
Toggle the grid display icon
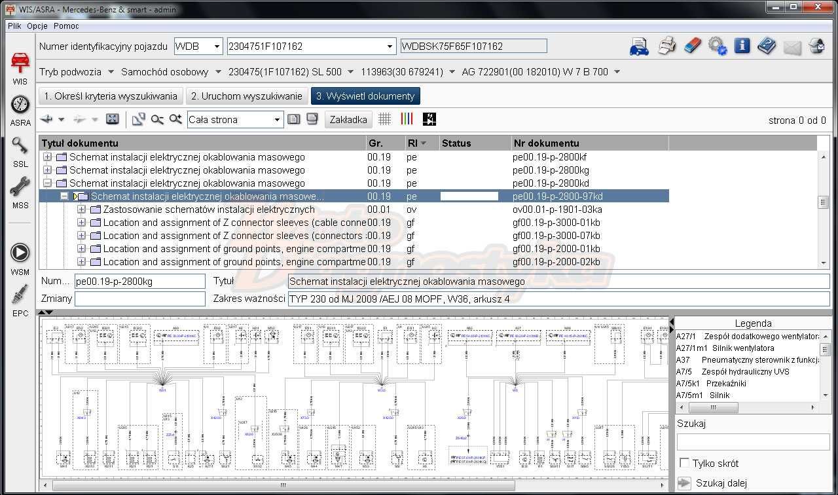(x=385, y=119)
